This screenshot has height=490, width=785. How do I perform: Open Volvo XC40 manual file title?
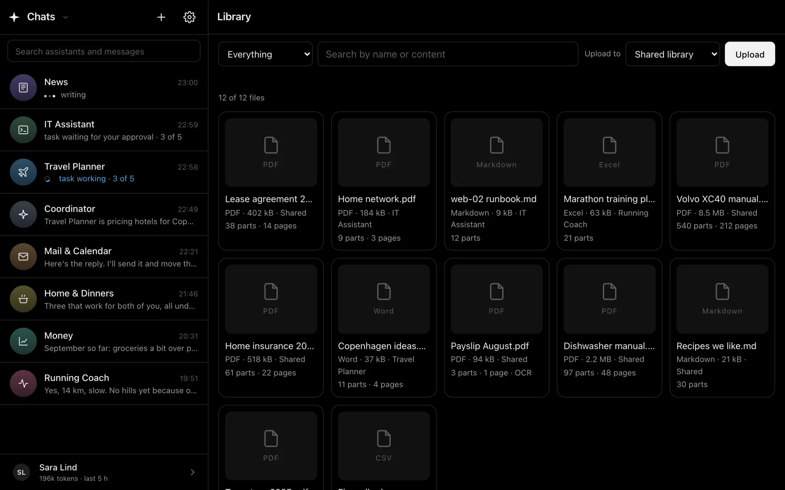(722, 199)
